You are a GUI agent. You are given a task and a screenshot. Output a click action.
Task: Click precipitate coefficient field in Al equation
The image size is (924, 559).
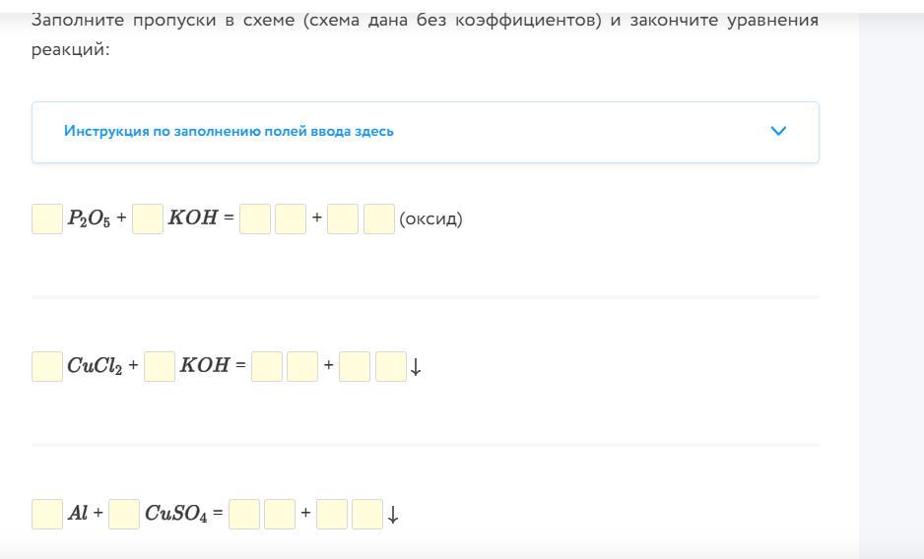pos(332,515)
